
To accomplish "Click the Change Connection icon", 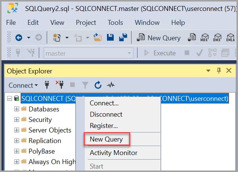I will 31,53.
